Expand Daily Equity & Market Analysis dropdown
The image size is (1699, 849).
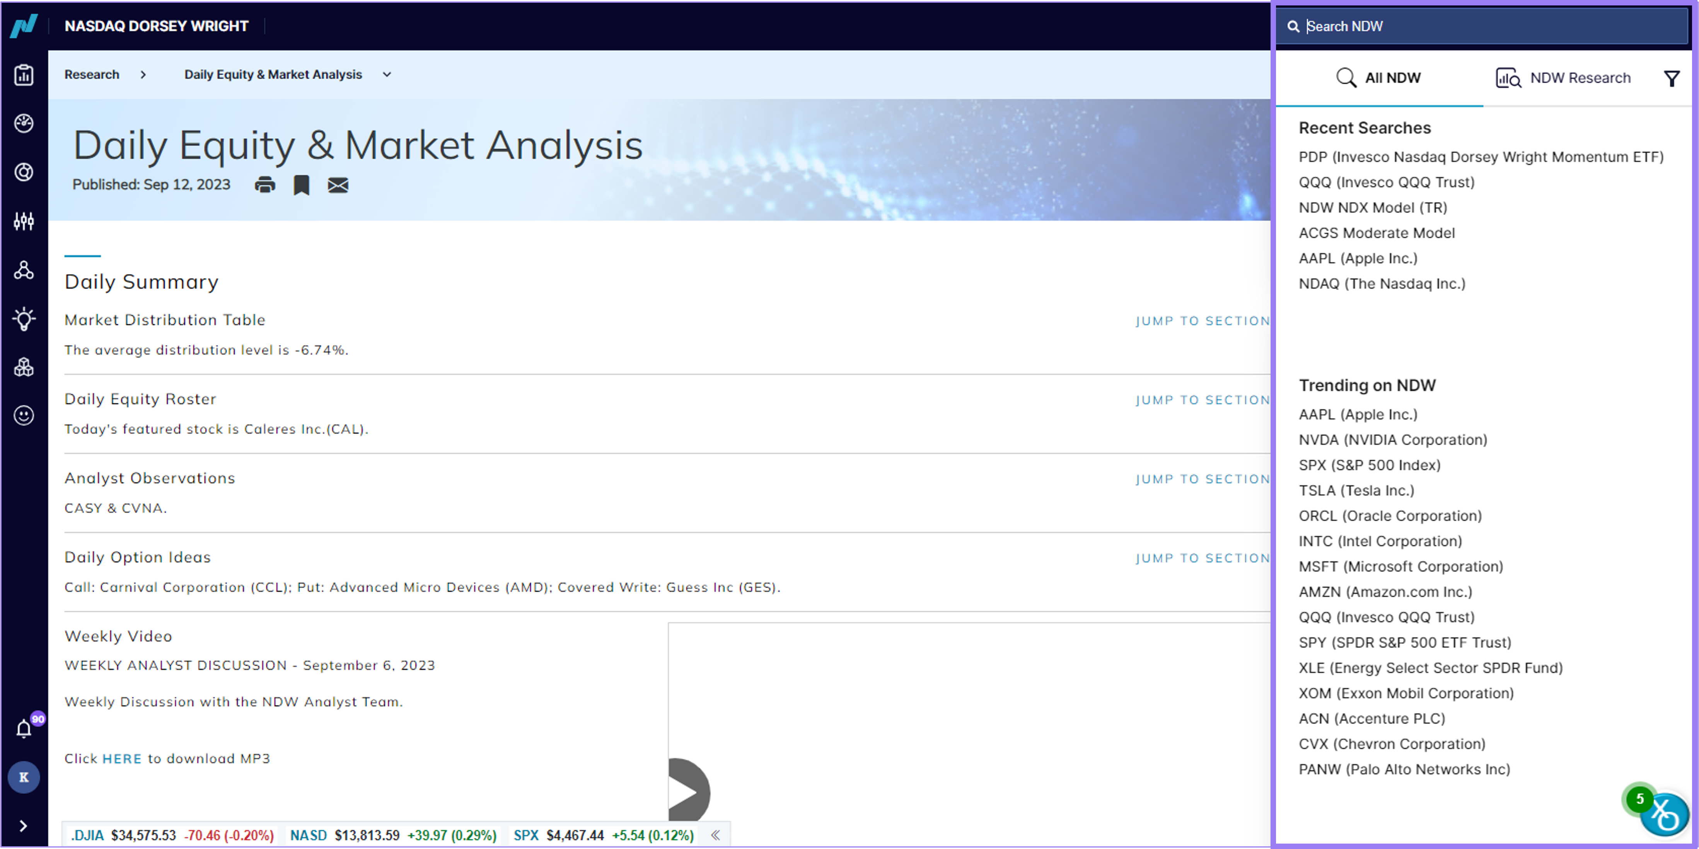pos(387,75)
